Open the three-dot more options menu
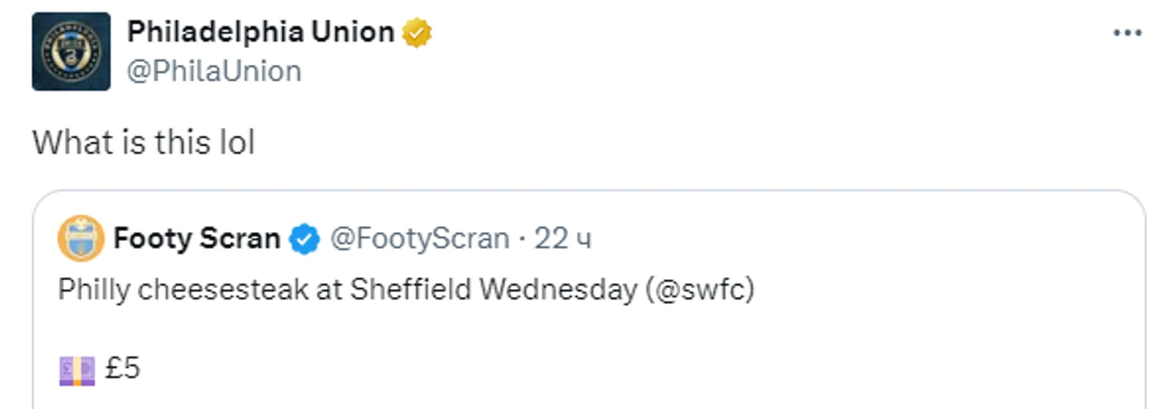Image resolution: width=1170 pixels, height=409 pixels. (x=1128, y=33)
